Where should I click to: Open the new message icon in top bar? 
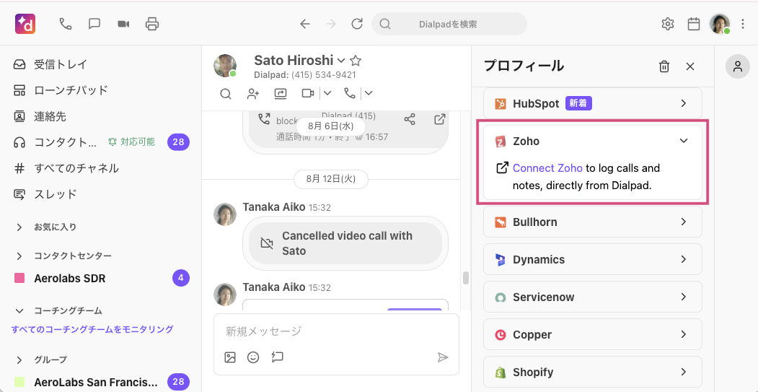coord(94,24)
